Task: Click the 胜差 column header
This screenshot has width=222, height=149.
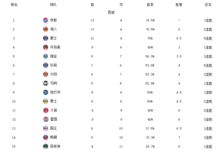Action: (x=179, y=5)
